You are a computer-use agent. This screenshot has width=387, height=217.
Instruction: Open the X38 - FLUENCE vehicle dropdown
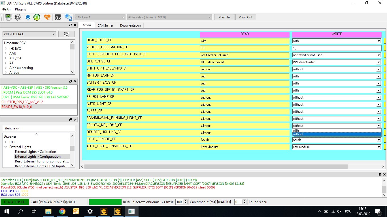coord(29,34)
